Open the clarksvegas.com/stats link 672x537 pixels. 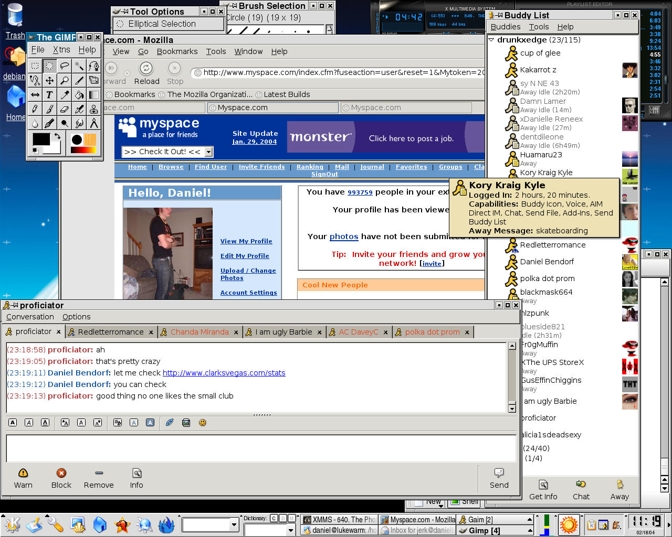click(224, 373)
